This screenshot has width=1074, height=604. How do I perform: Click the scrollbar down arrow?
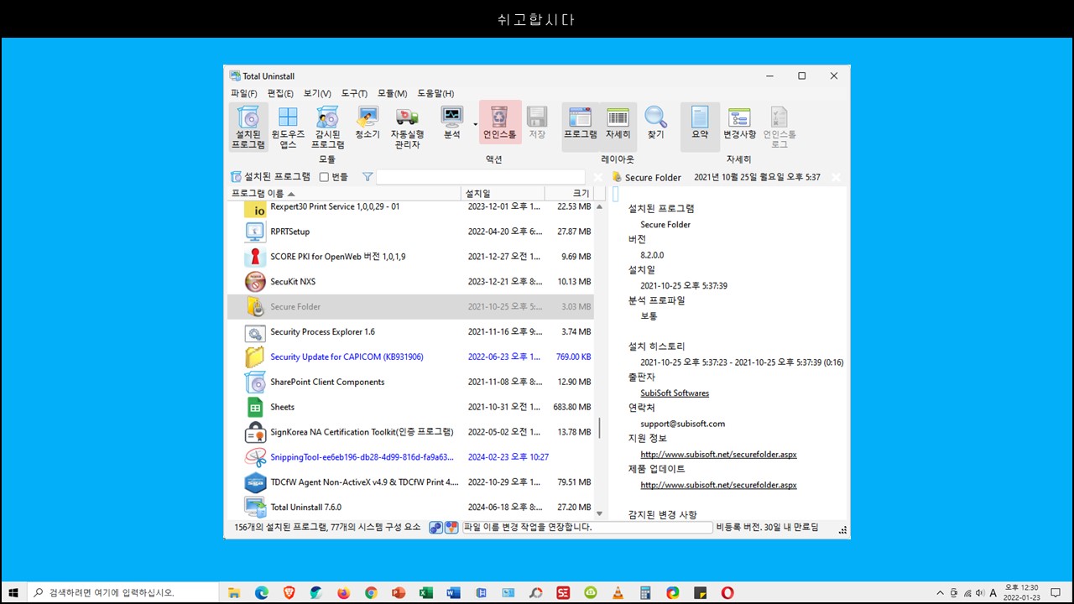(x=599, y=513)
